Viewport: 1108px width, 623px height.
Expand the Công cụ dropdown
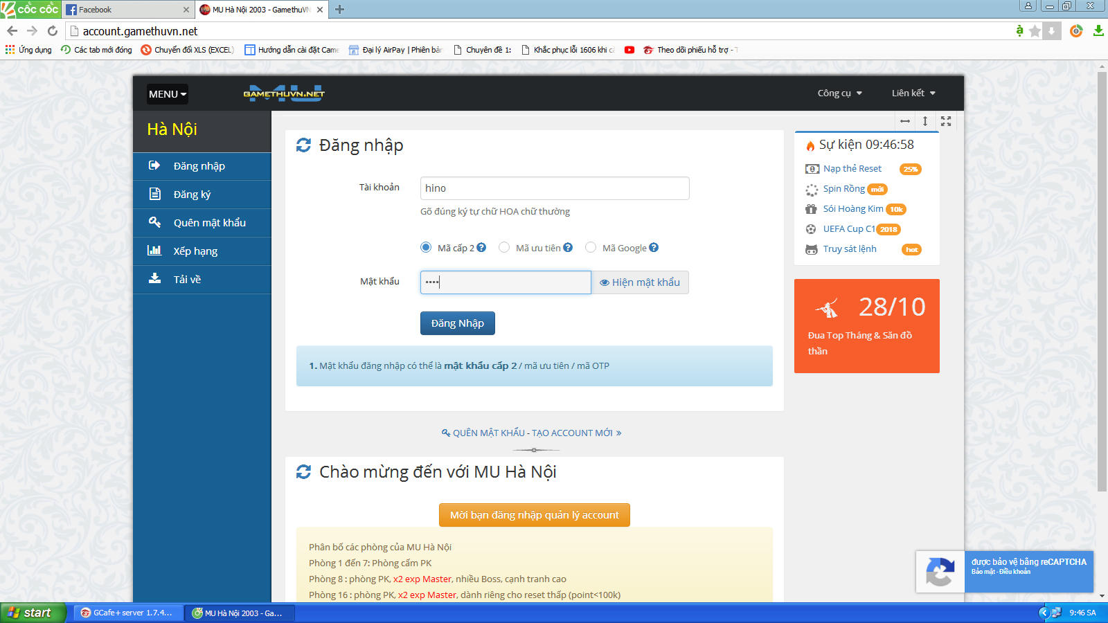[839, 93]
